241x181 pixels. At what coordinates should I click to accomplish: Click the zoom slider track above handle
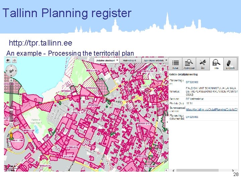click(x=11, y=96)
